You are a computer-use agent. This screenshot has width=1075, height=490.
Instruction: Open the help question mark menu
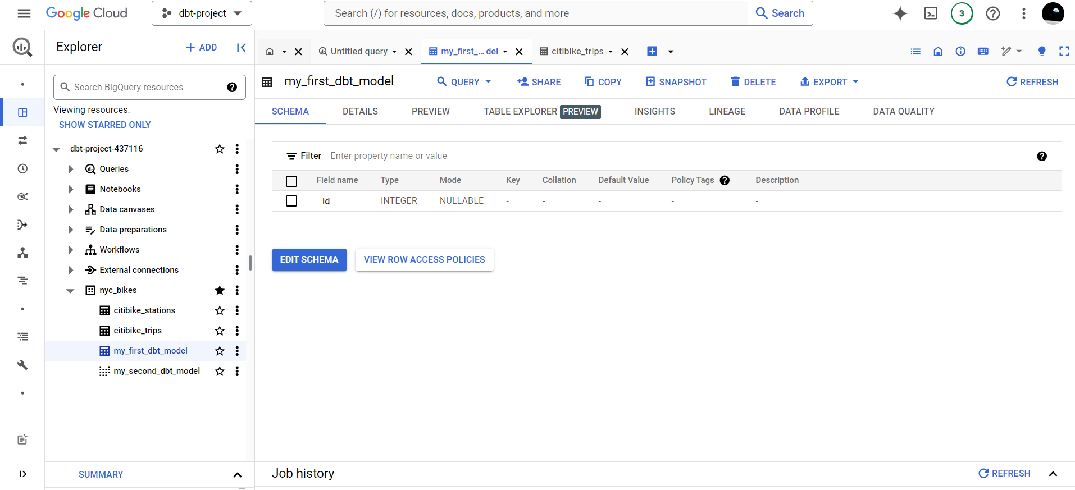pos(993,13)
